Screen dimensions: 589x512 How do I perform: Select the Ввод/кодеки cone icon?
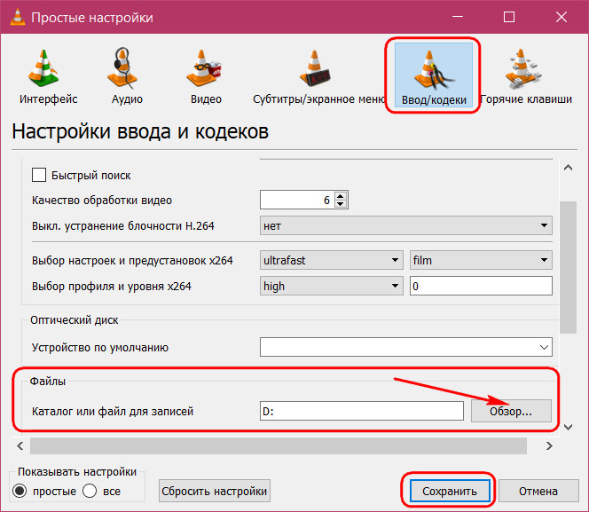click(x=434, y=70)
